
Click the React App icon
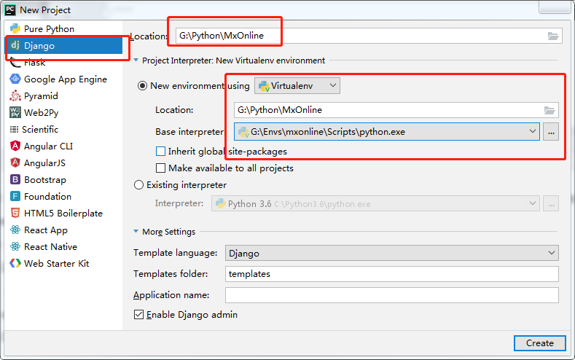coord(15,230)
